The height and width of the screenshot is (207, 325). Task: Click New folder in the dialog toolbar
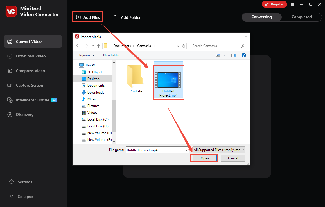111,55
